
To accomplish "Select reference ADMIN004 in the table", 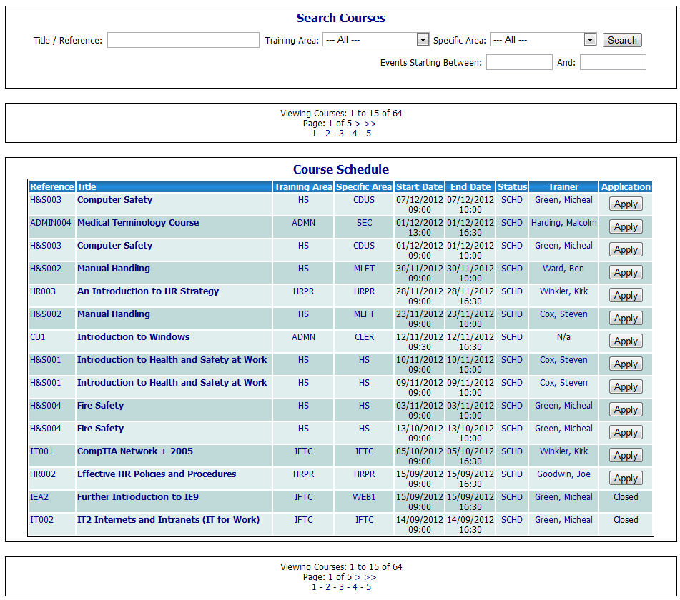I will [x=50, y=223].
